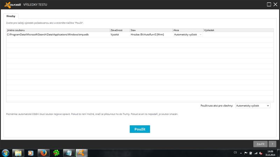This screenshot has width=280, height=157.
Task: Open Action Center flag tray icon
Action: pos(246,152)
